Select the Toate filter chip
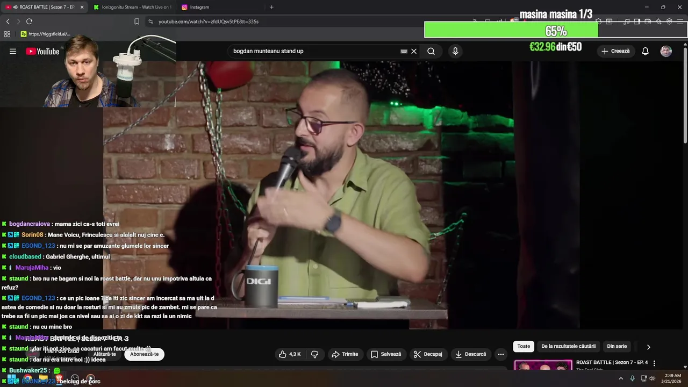The width and height of the screenshot is (688, 387). (x=524, y=346)
